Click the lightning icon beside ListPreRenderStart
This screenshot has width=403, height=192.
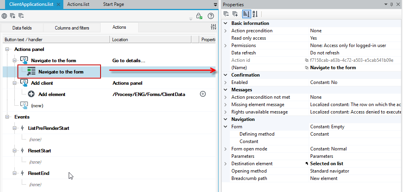point(23,128)
